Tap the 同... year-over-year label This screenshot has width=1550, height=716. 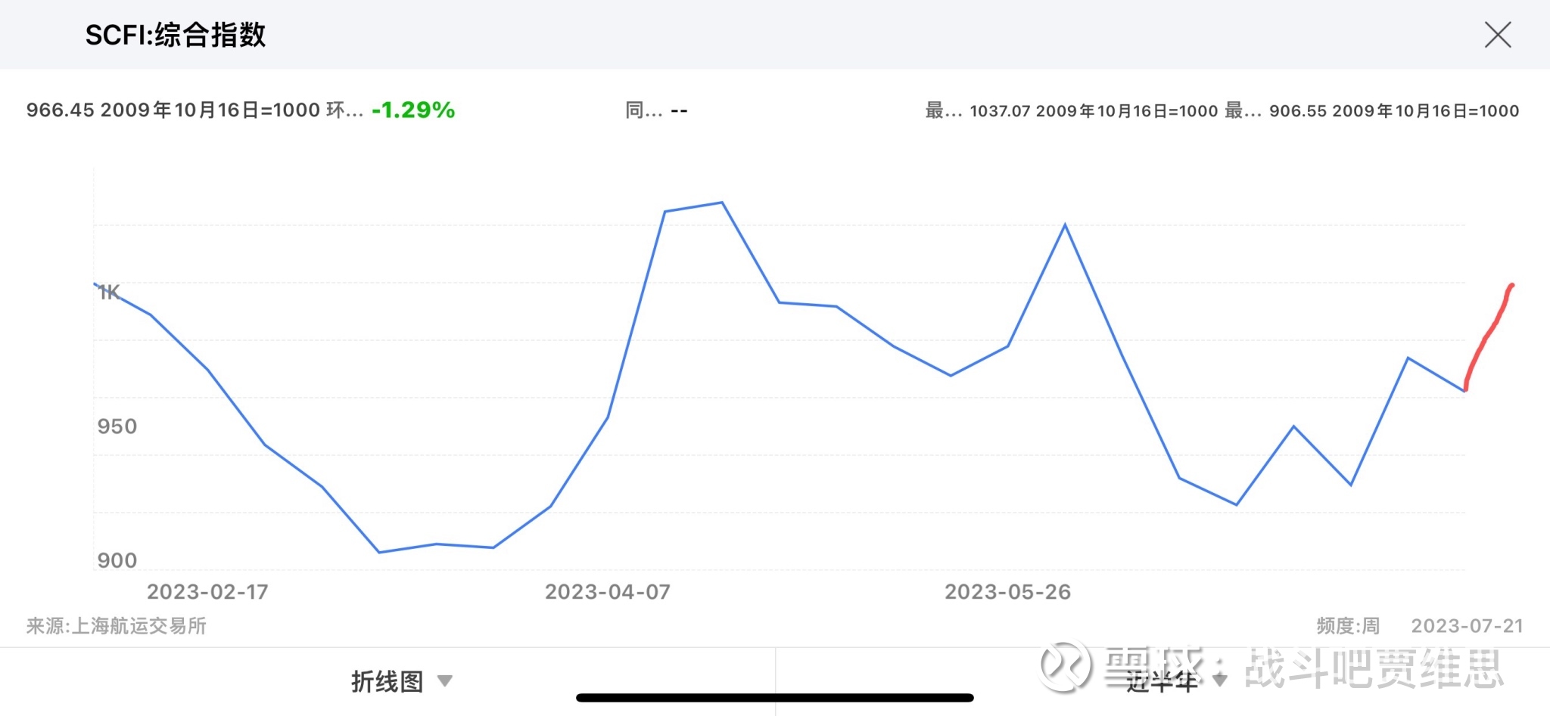pos(644,110)
